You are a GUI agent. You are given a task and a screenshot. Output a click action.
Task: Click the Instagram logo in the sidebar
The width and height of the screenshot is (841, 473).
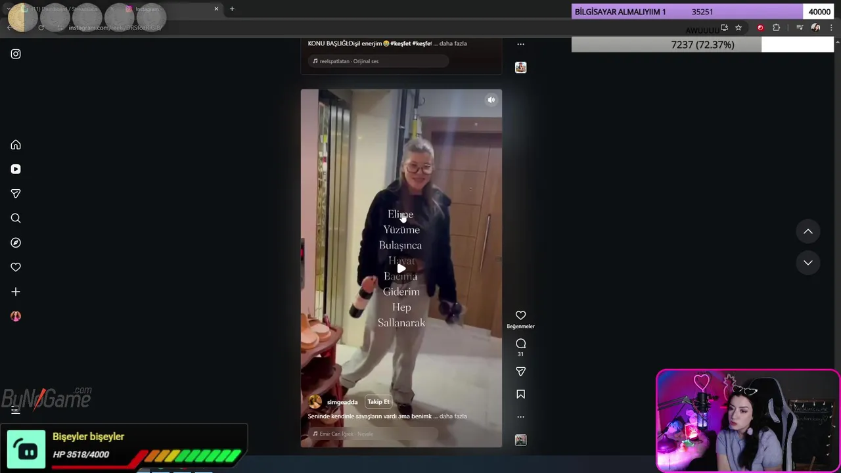pyautogui.click(x=16, y=54)
